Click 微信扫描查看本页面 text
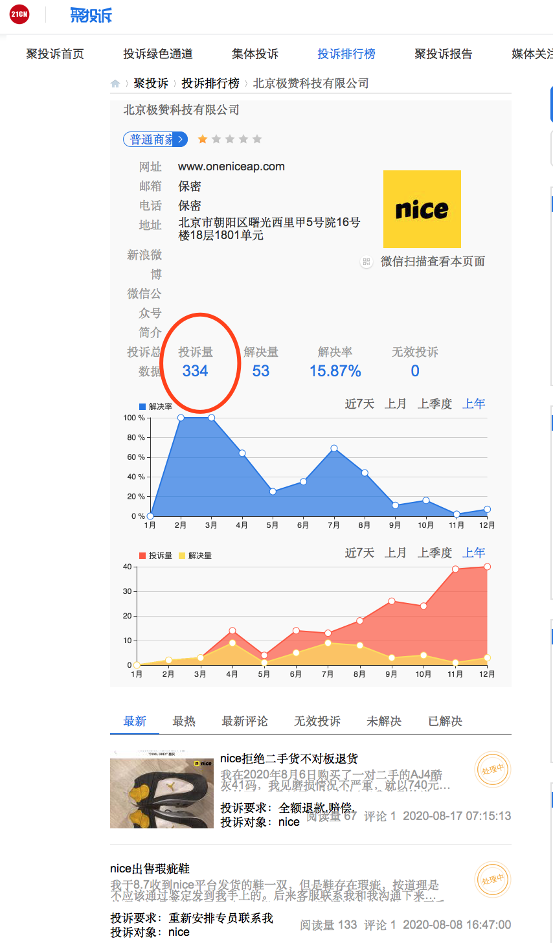The image size is (553, 943). [433, 262]
